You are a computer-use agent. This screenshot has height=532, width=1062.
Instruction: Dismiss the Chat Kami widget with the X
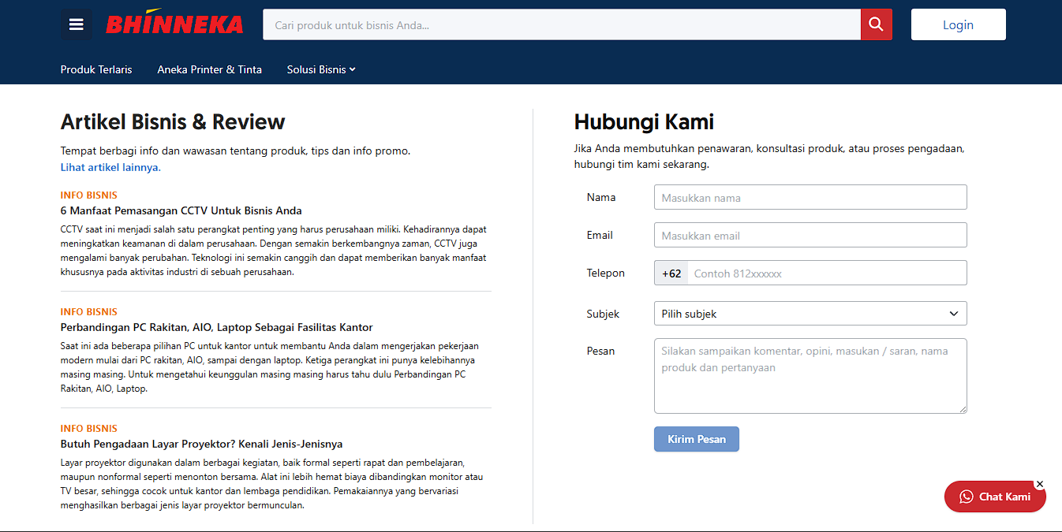point(1039,483)
